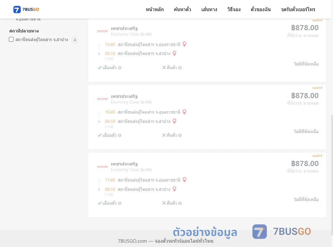The width and height of the screenshot is (333, 247).
Task: Click map pin beside 17:45 departure station
Action: point(184,180)
